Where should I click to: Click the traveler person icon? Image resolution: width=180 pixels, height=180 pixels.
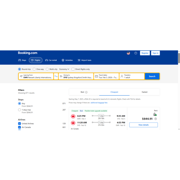coord(122,76)
